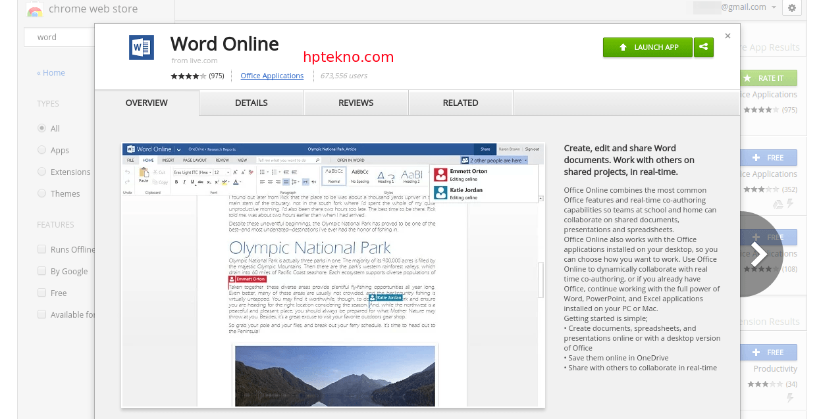Click the mountain lake photo in the preview
The image size is (819, 419).
335,376
